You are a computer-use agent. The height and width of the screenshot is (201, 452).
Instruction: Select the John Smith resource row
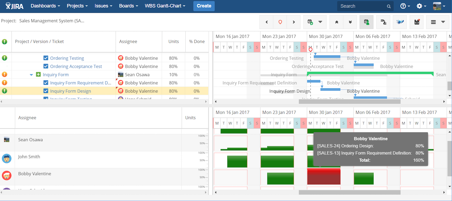tap(104, 160)
